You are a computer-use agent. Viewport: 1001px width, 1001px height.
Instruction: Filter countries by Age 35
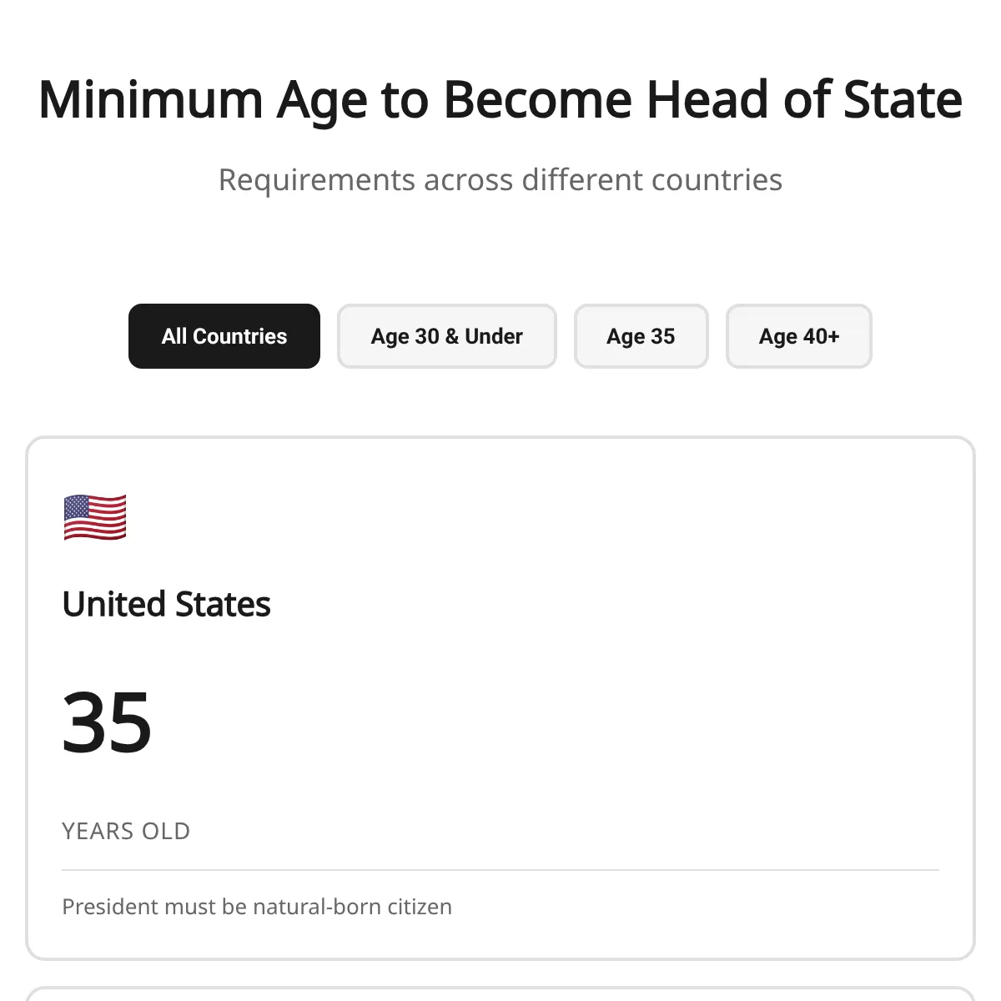point(641,336)
